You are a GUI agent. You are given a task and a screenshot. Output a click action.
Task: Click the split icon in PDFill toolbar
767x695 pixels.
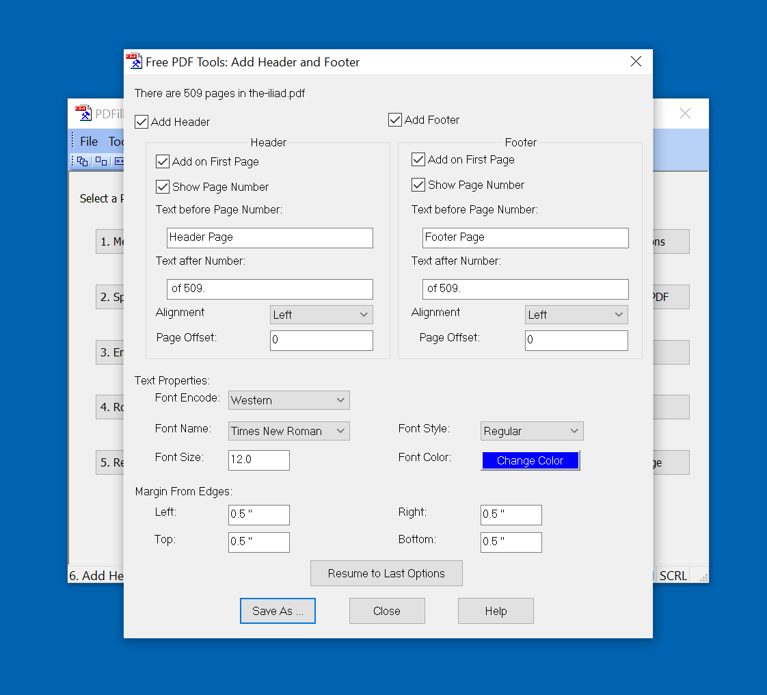click(x=101, y=161)
